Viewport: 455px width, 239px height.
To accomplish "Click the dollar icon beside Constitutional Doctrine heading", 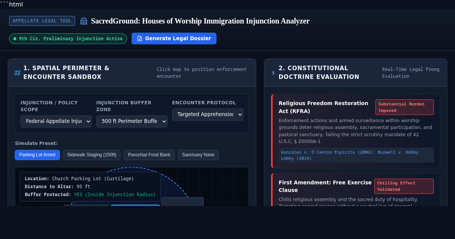I will (x=273, y=73).
